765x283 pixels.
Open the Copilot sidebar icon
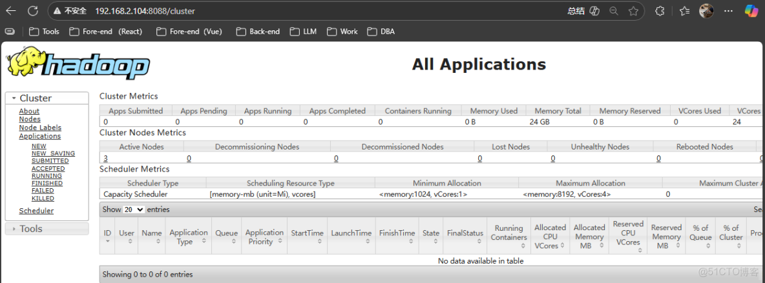pyautogui.click(x=751, y=11)
